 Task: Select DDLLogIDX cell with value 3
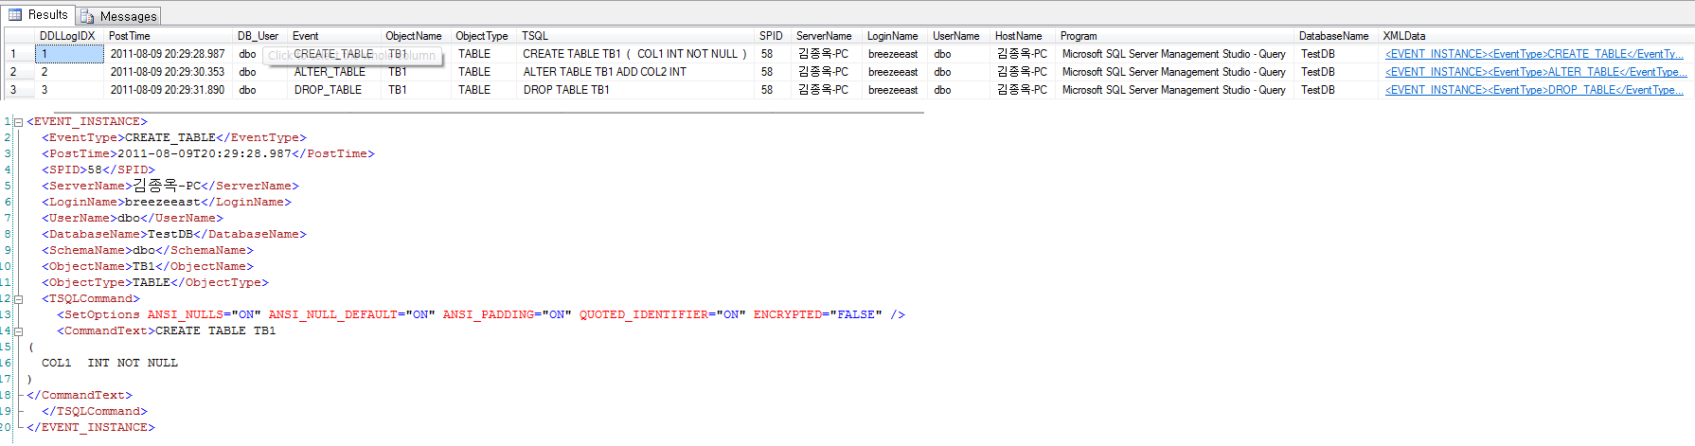point(69,90)
